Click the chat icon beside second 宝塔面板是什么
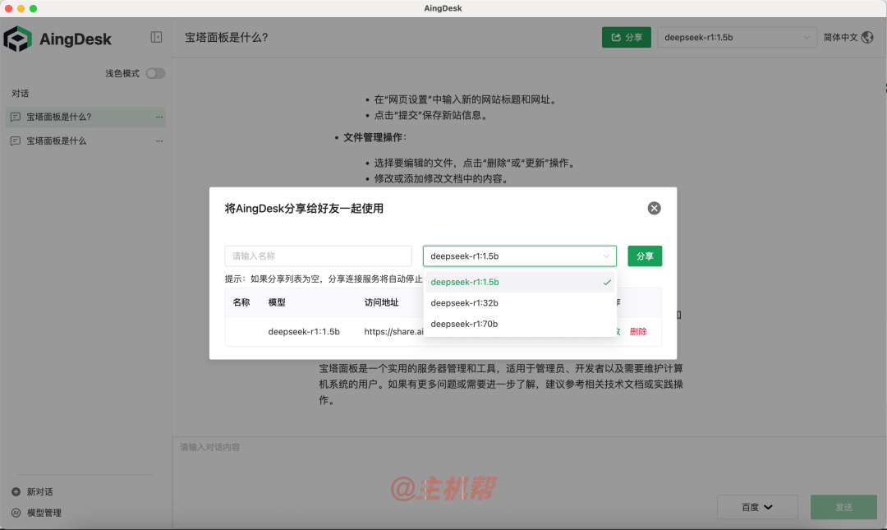The width and height of the screenshot is (887, 530). click(16, 141)
